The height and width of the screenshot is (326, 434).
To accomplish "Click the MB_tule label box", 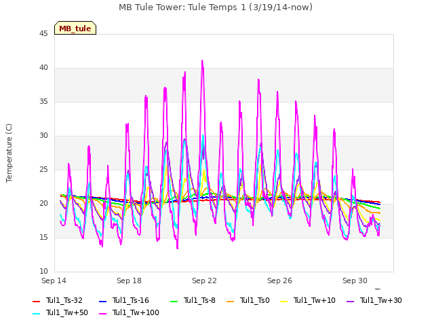I will click(75, 28).
